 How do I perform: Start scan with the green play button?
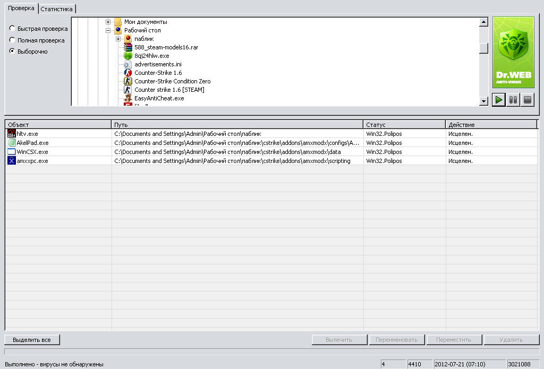pos(498,100)
